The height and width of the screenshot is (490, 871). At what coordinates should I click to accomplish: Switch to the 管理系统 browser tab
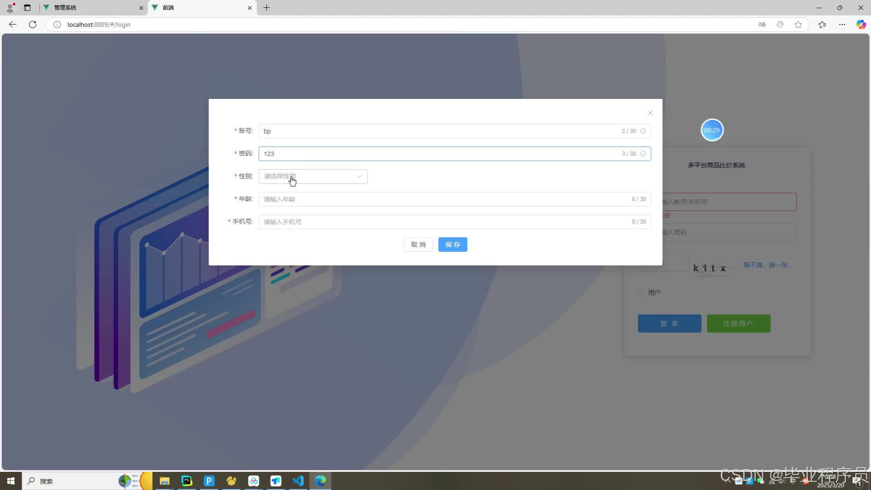click(91, 8)
